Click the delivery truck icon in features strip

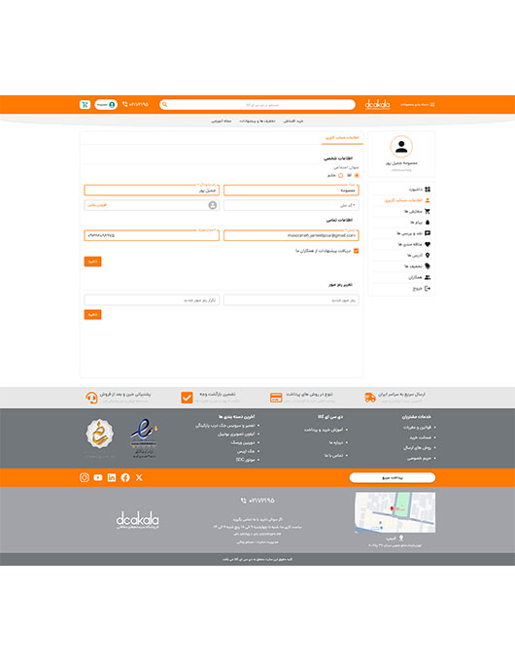(x=370, y=398)
